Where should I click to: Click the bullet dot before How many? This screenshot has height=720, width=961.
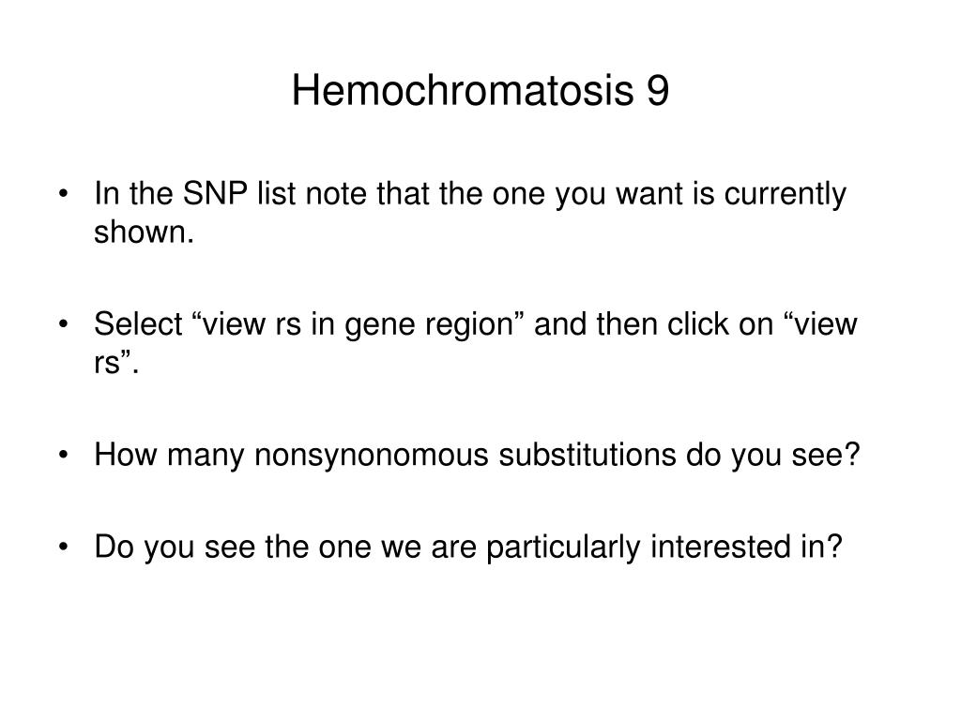63,456
